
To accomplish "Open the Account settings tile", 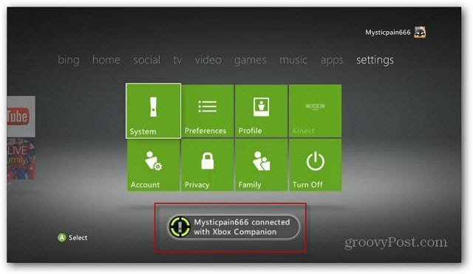I will 154,165.
